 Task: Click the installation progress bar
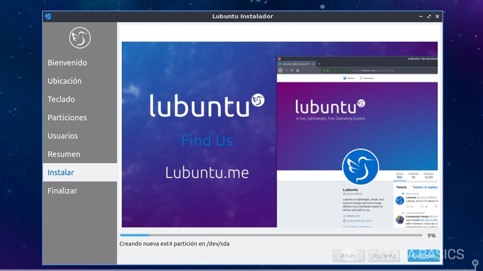[271, 235]
